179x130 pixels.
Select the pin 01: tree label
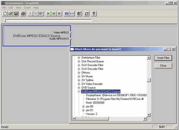pyautogui.click(x=90, y=110)
